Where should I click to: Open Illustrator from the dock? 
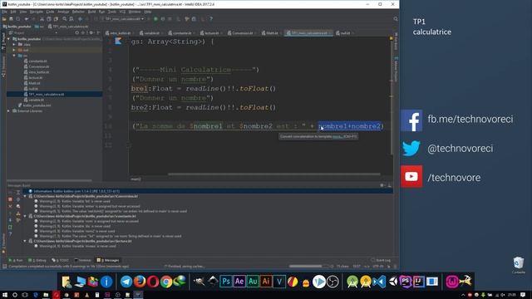[x=266, y=282]
